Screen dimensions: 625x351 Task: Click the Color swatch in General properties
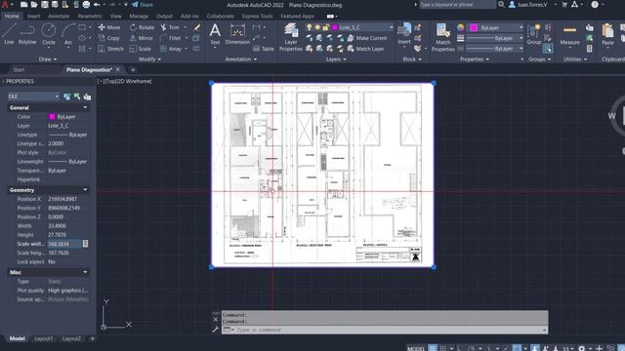coord(52,117)
